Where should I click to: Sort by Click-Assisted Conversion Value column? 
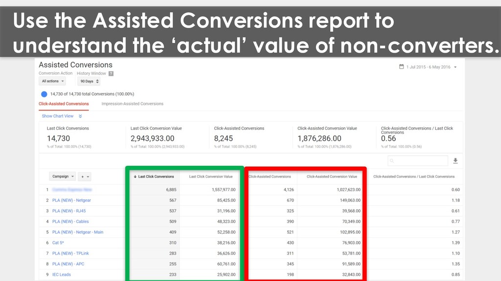point(332,177)
